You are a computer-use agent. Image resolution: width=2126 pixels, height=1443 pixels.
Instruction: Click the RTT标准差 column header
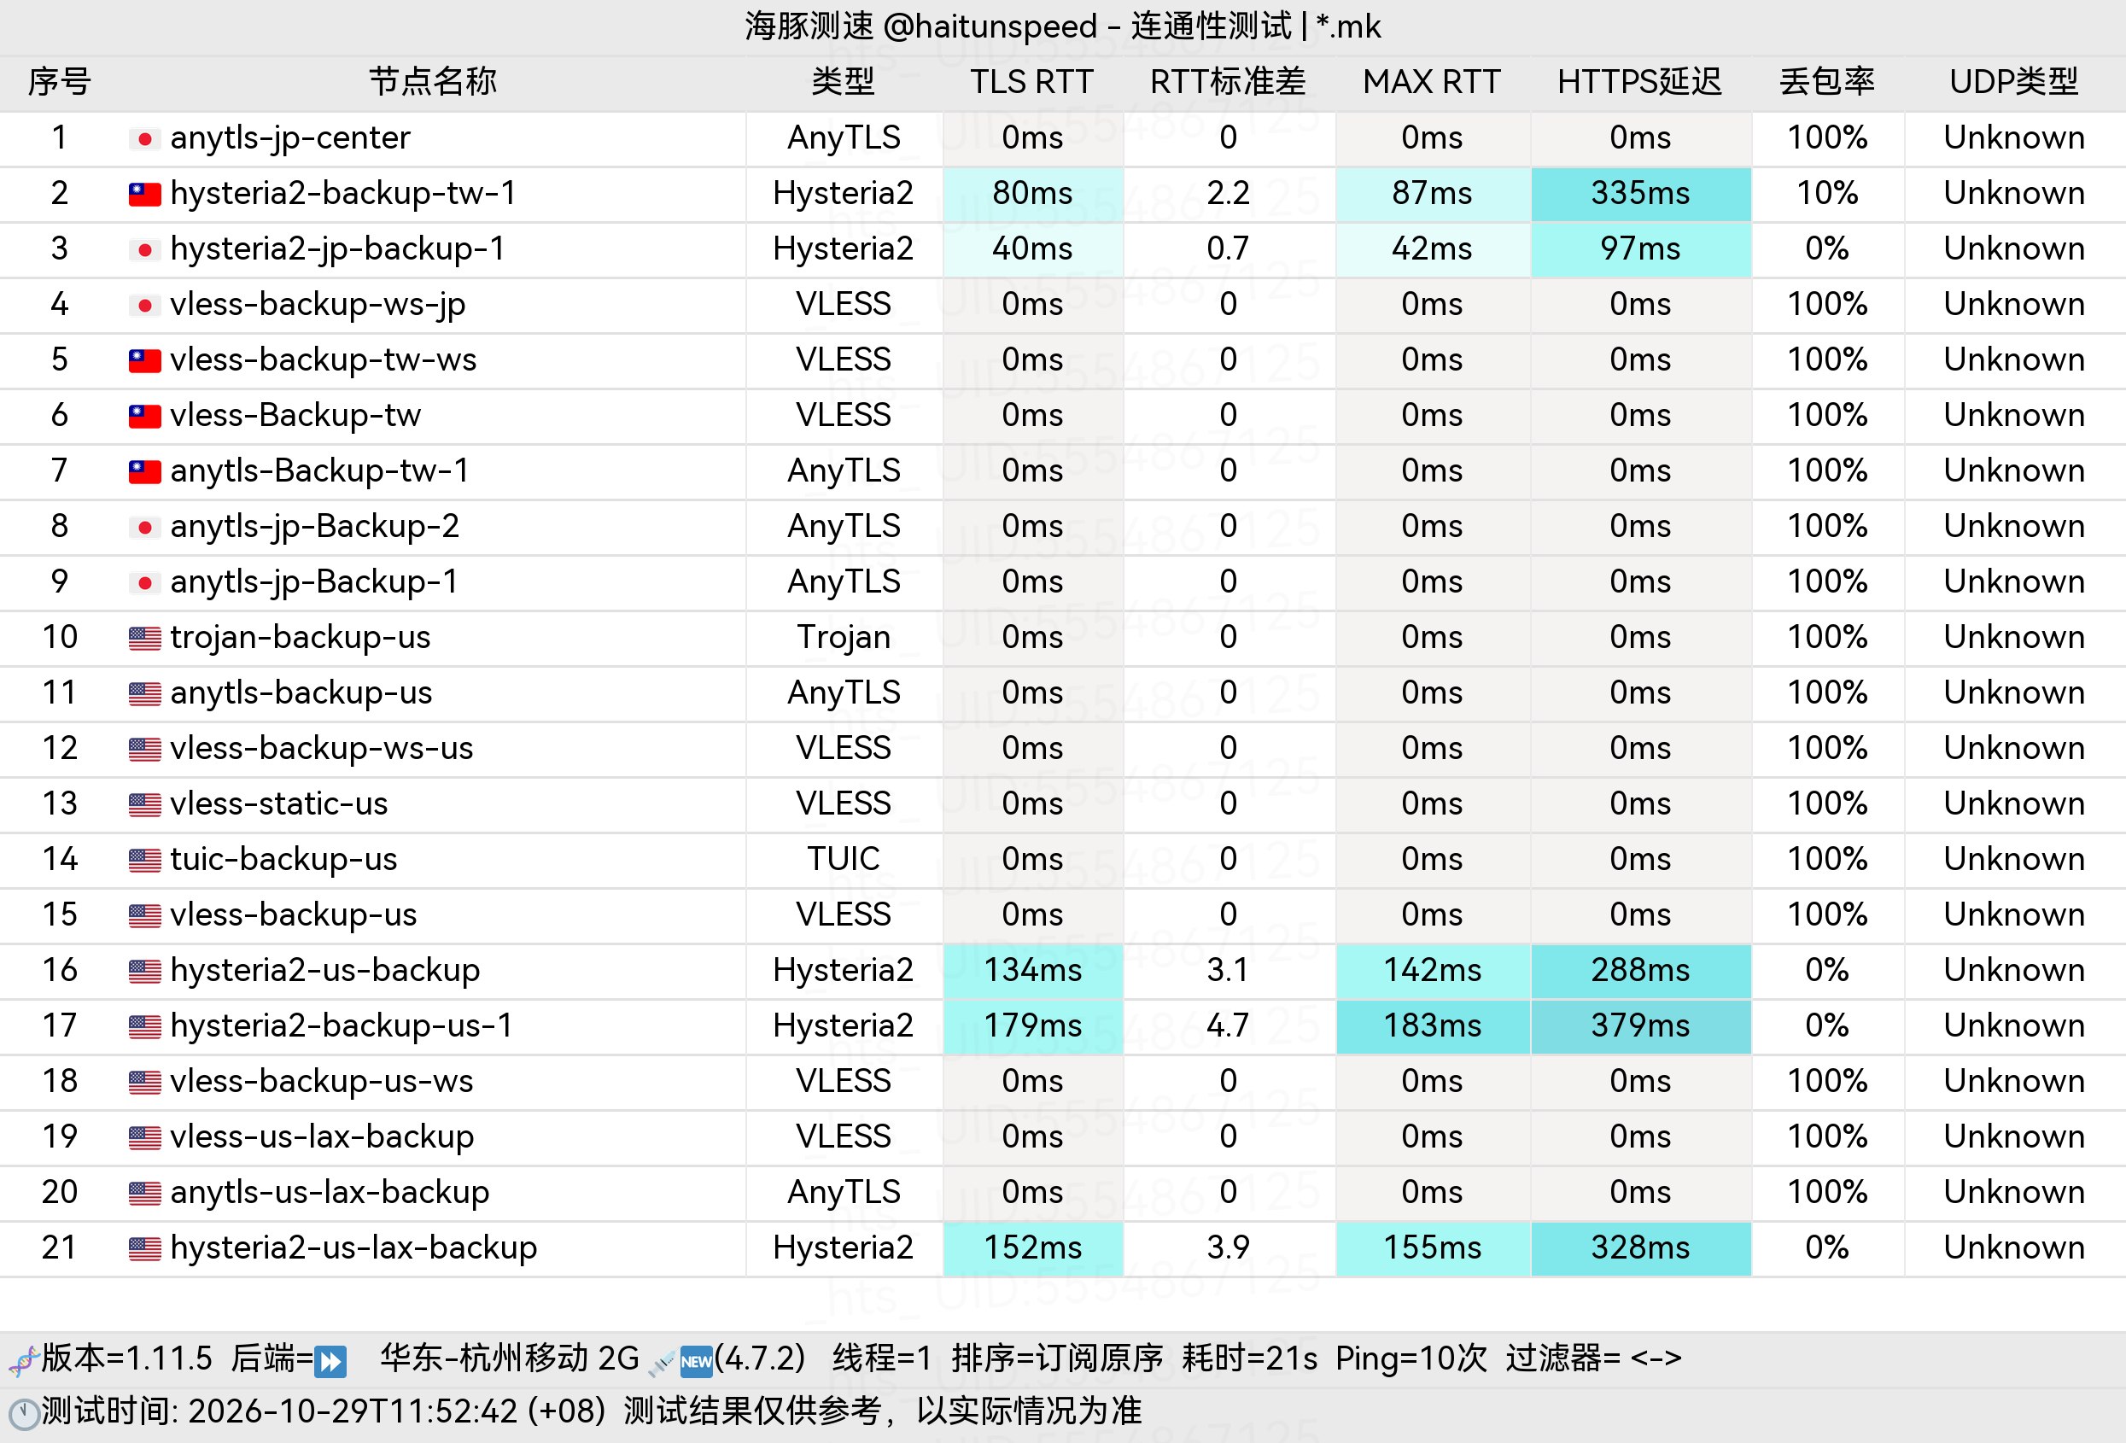pos(1228,82)
